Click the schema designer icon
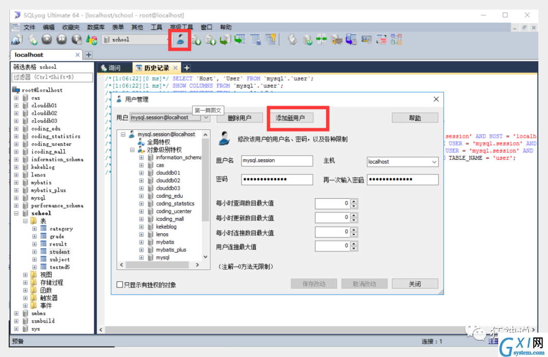 pyautogui.click(x=396, y=40)
